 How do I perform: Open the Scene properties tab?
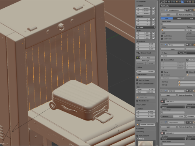point(171,2)
